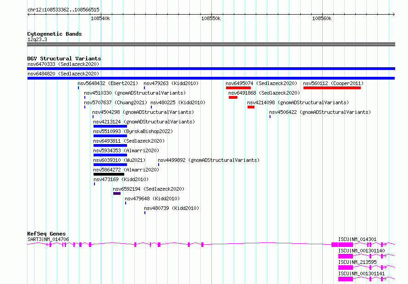
Task: Click ISCU|NM_001301141 transcript label
Action: click(x=361, y=273)
